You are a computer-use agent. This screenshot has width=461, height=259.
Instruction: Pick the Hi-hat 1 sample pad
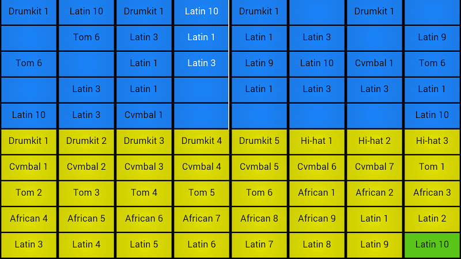point(317,141)
